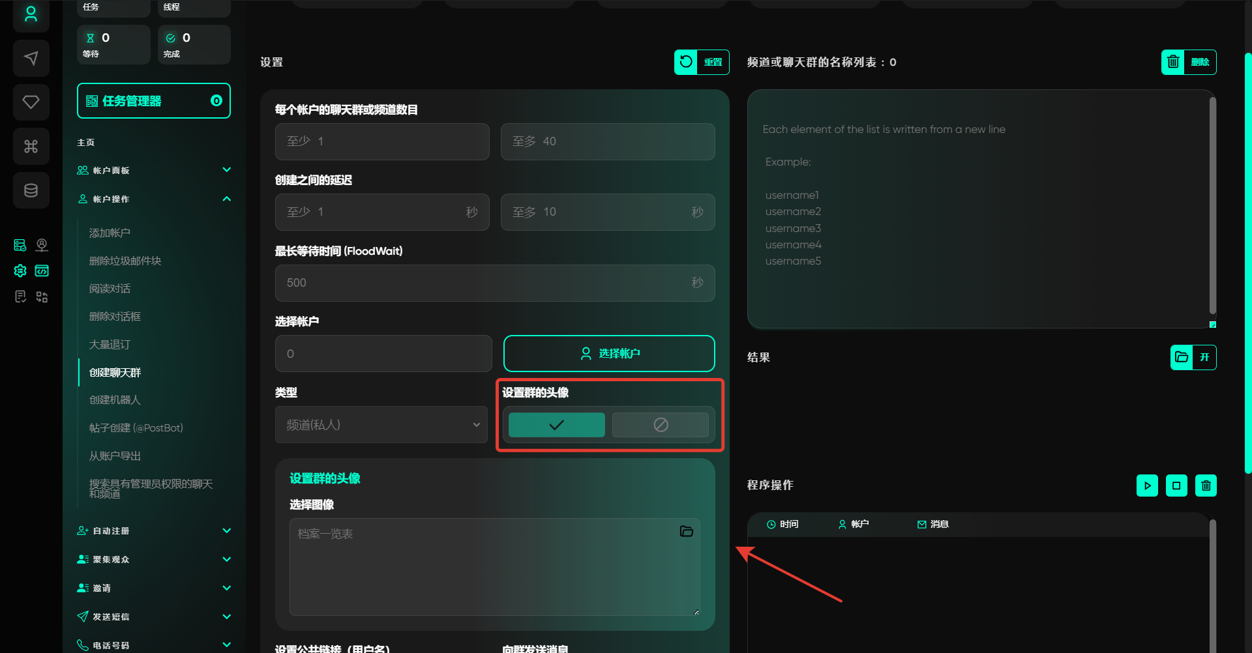This screenshot has width=1252, height=653.
Task: Collapse the 帐户操作 section
Action: 226,199
